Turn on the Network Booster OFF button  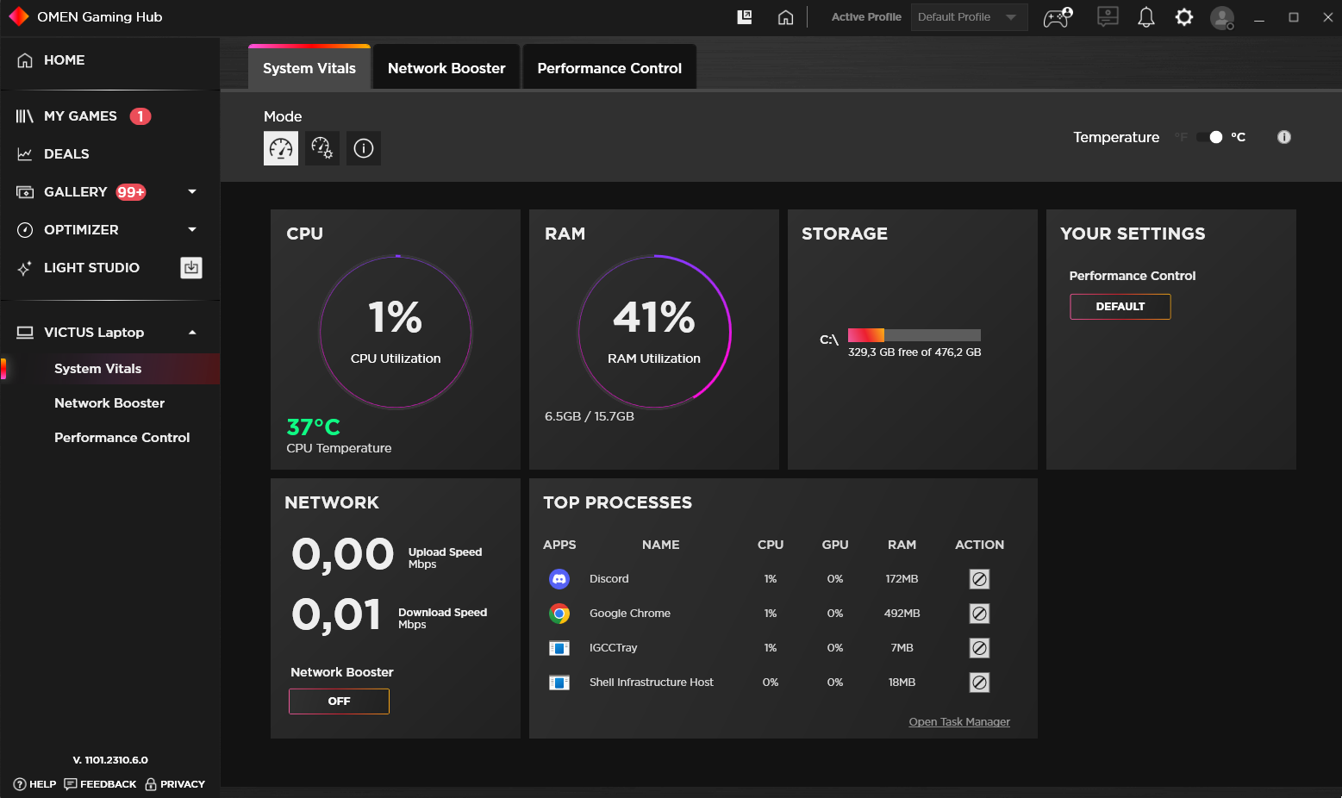pyautogui.click(x=339, y=701)
